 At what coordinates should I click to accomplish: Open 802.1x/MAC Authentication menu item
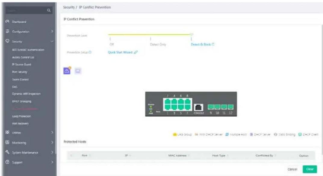pyautogui.click(x=28, y=50)
